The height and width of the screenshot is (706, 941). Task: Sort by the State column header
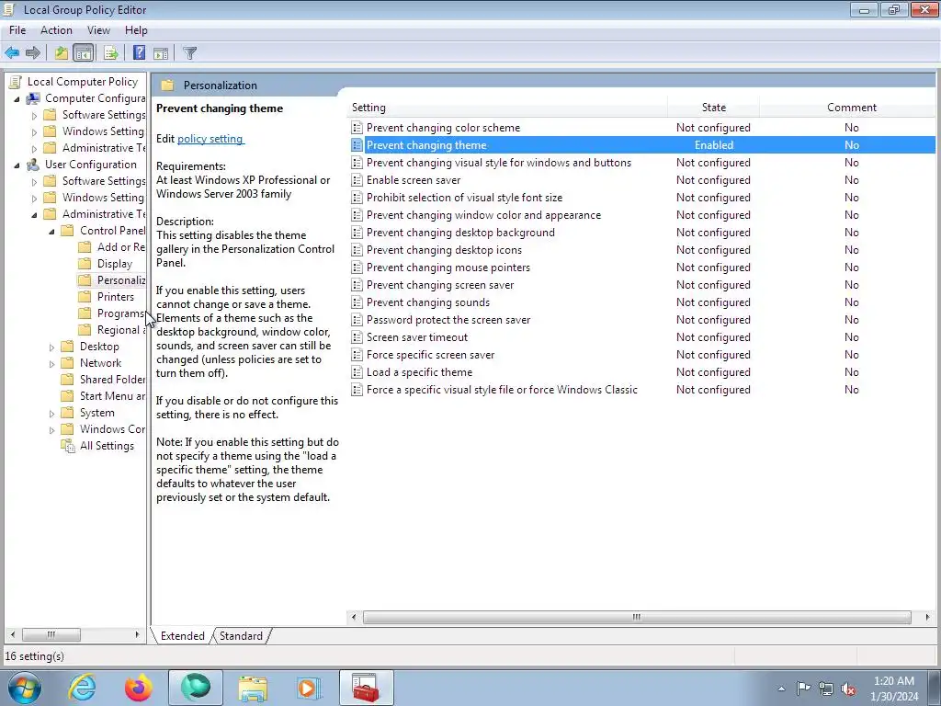(x=713, y=108)
